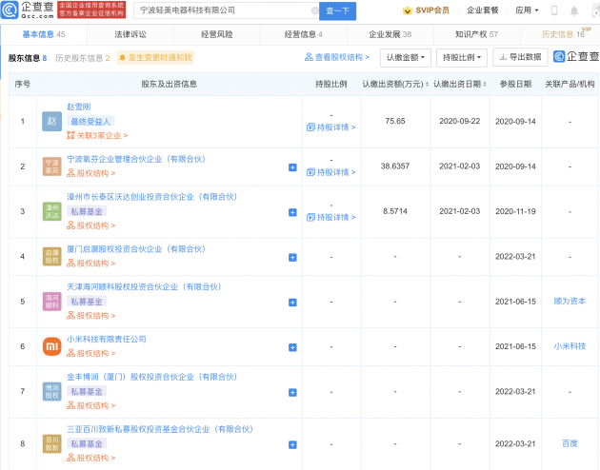Open 关联3家企业 link under 赵雪刚
The image size is (600, 470).
(97, 136)
